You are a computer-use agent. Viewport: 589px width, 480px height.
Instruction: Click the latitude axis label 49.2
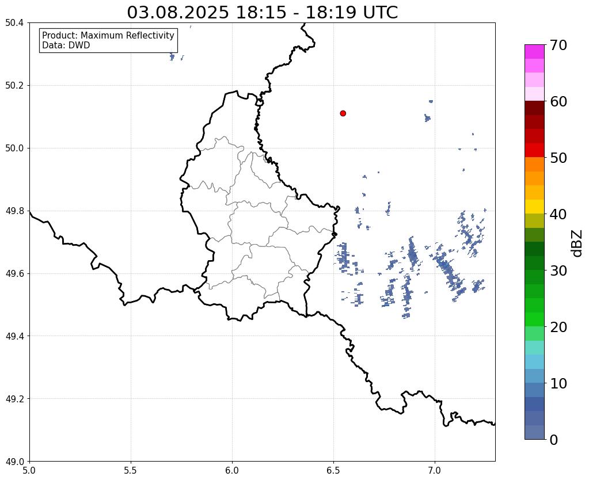(14, 399)
